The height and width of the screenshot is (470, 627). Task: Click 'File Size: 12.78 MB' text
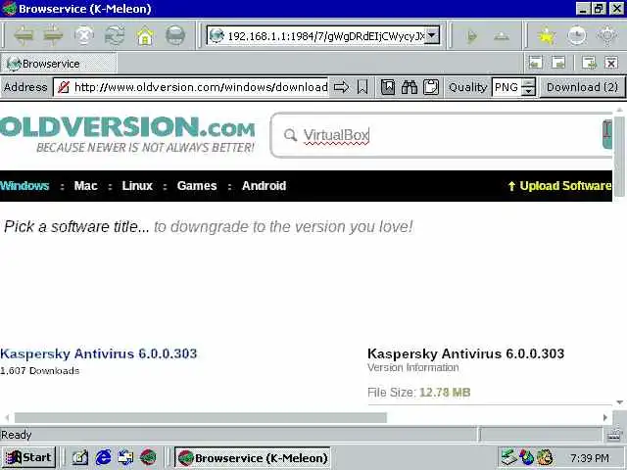point(418,393)
